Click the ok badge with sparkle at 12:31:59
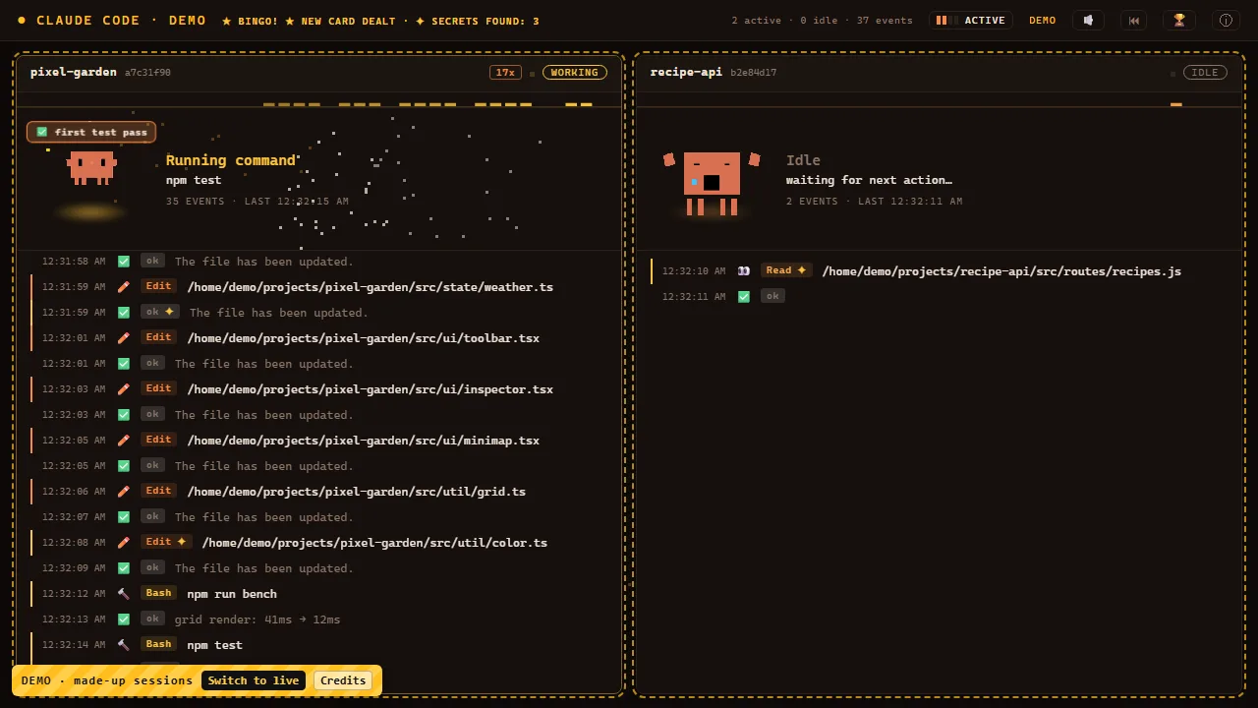The height and width of the screenshot is (708, 1258). click(160, 312)
